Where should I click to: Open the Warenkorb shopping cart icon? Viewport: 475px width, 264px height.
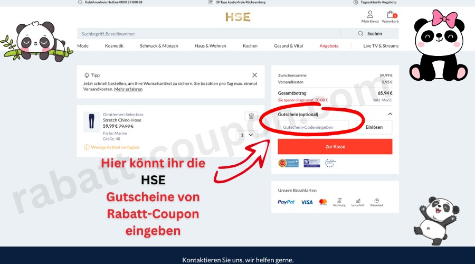(x=390, y=17)
